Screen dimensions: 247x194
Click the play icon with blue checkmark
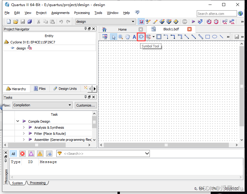(200, 22)
